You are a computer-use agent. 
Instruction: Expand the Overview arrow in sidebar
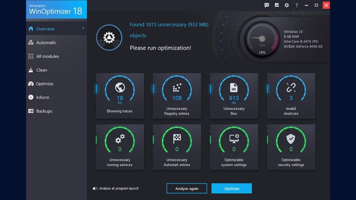pyautogui.click(x=83, y=28)
